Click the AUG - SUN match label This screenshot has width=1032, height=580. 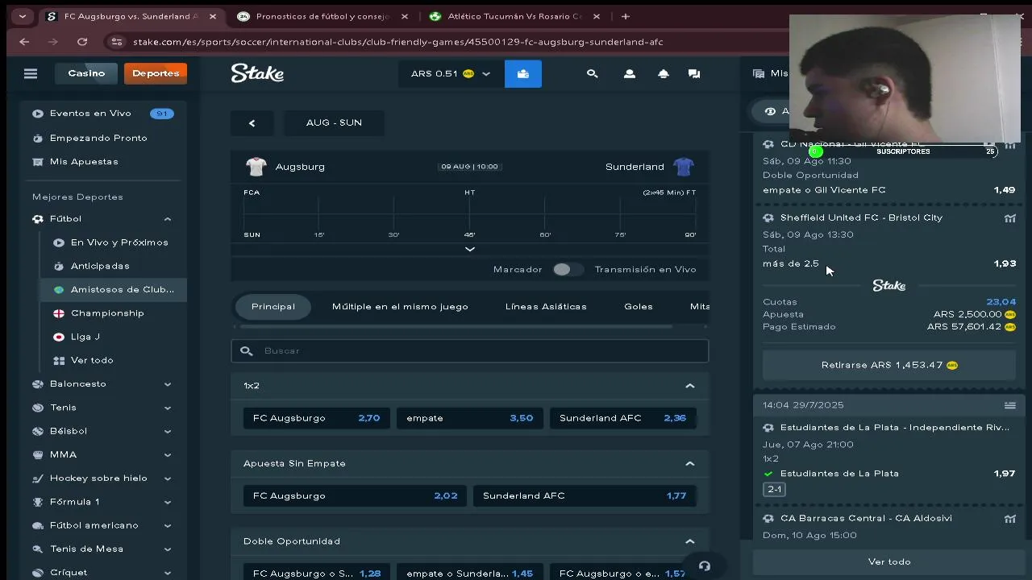[x=334, y=123]
